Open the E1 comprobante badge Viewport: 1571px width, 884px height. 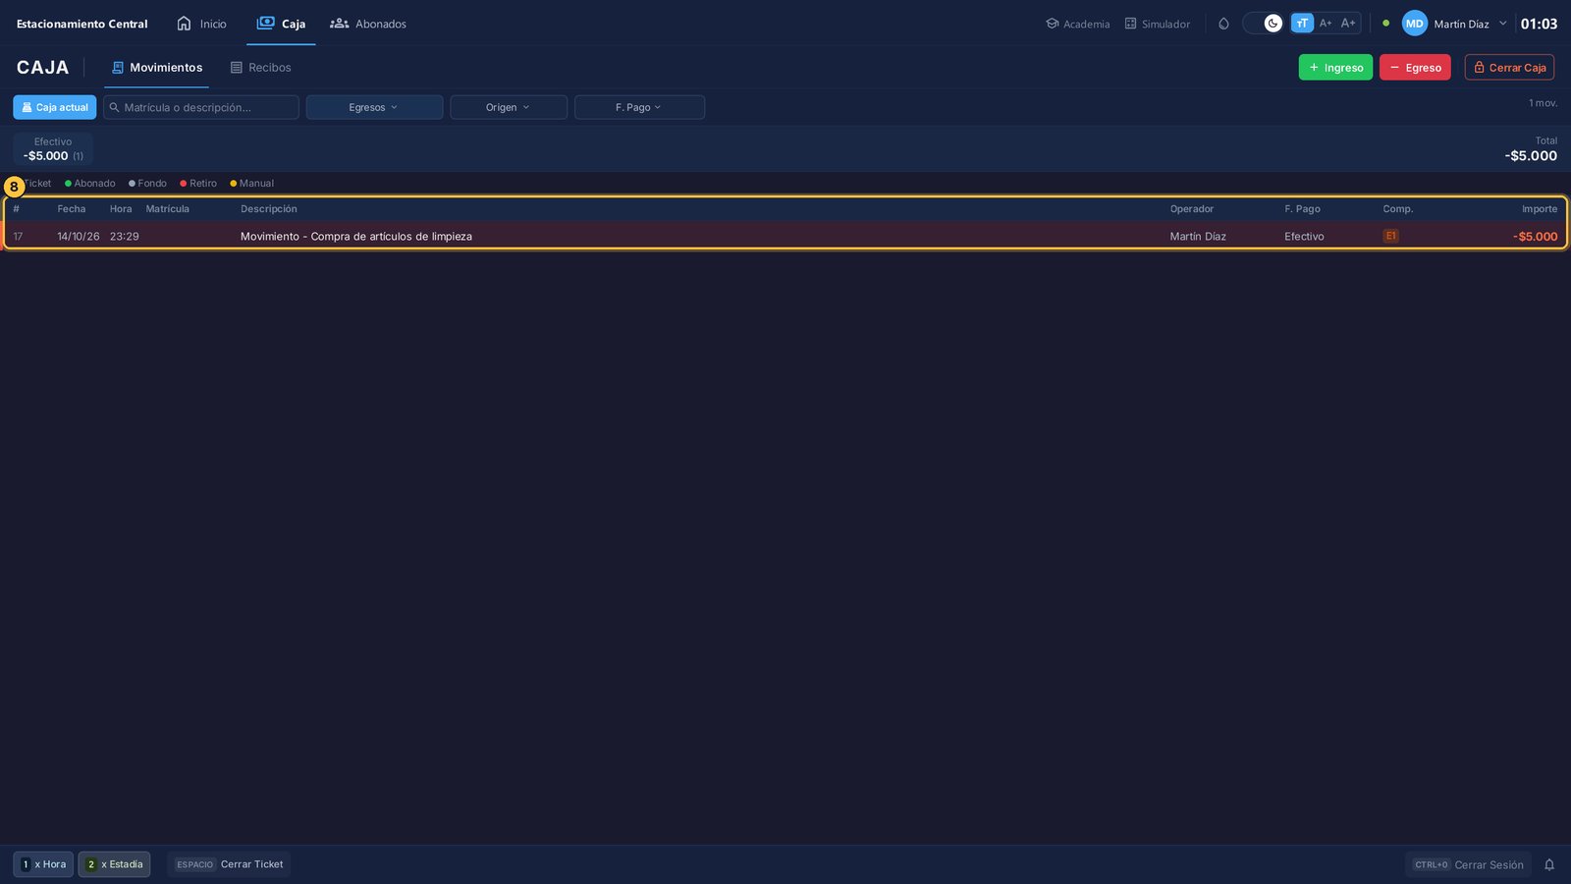click(x=1390, y=236)
